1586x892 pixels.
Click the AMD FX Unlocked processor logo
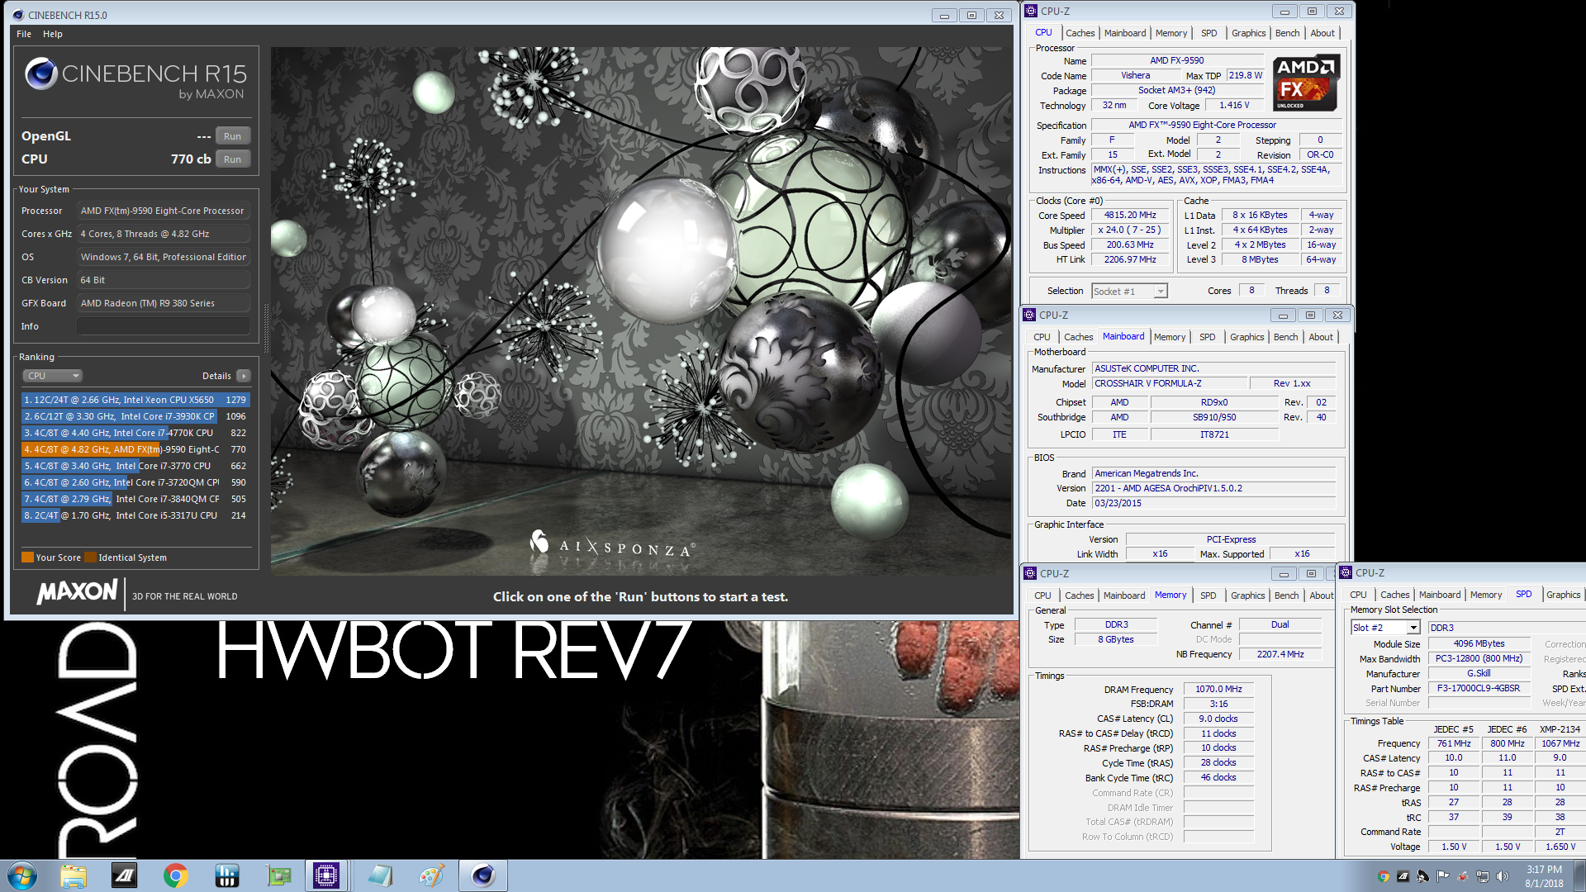[1305, 83]
